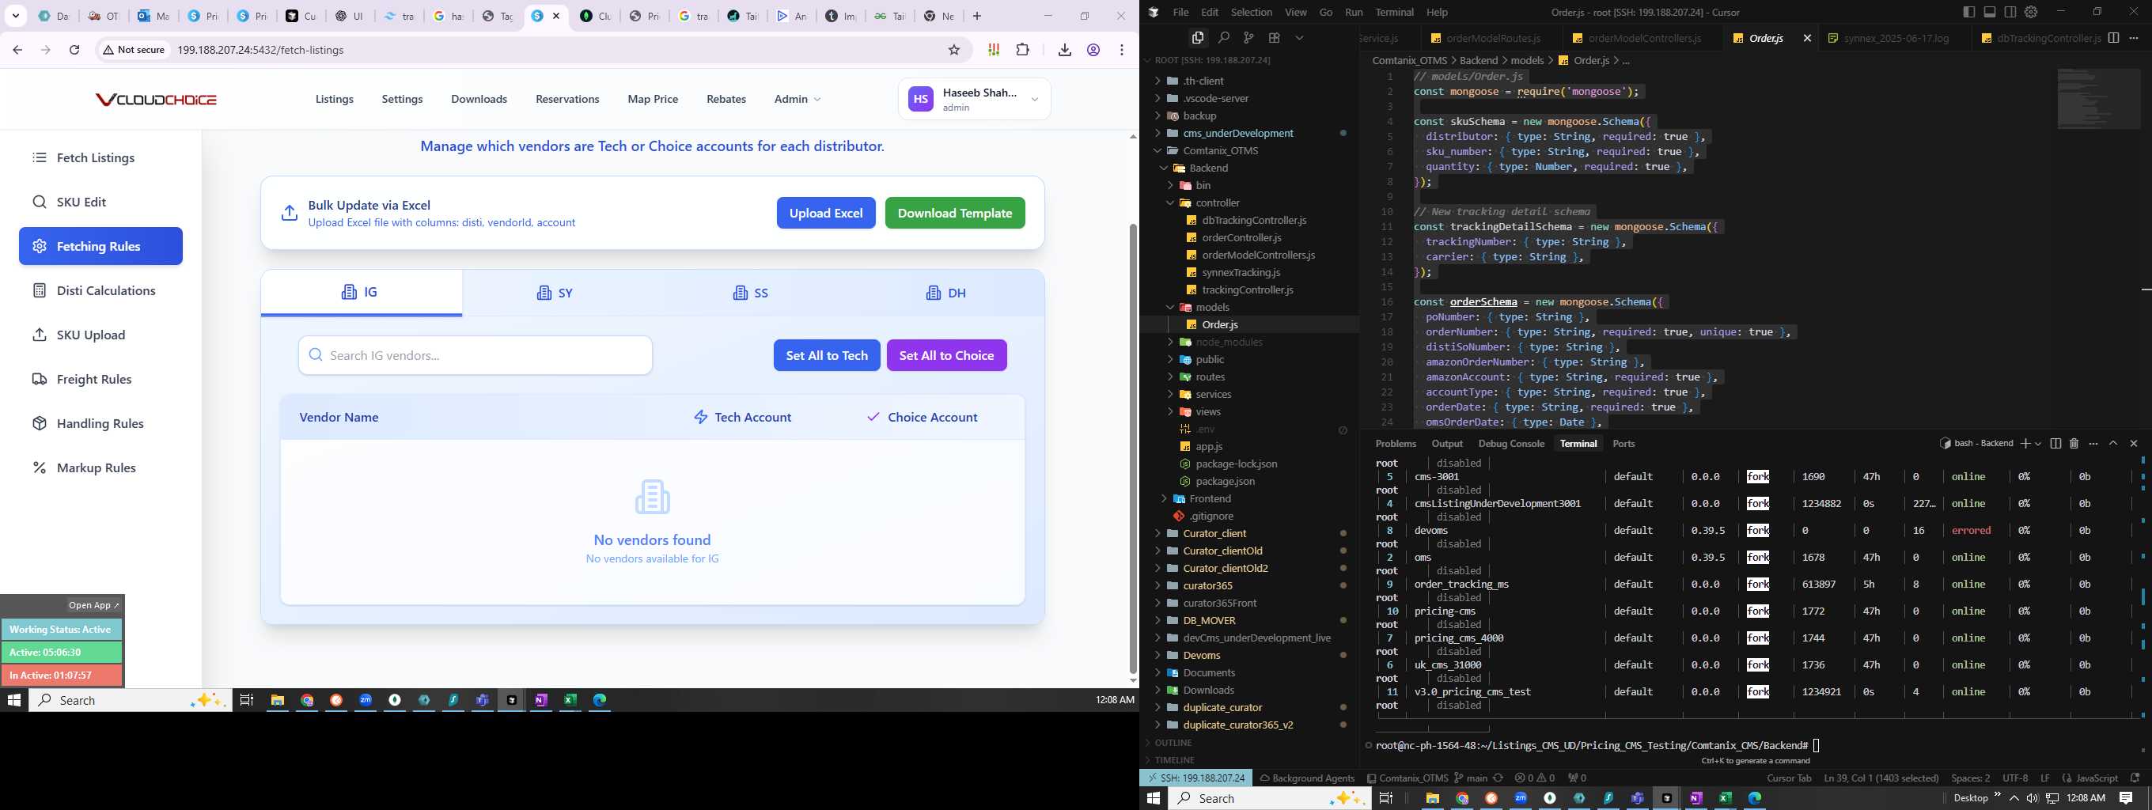Viewport: 2152px width, 810px height.
Task: Open Fetch Listings in browser sidebar
Action: tap(100, 158)
